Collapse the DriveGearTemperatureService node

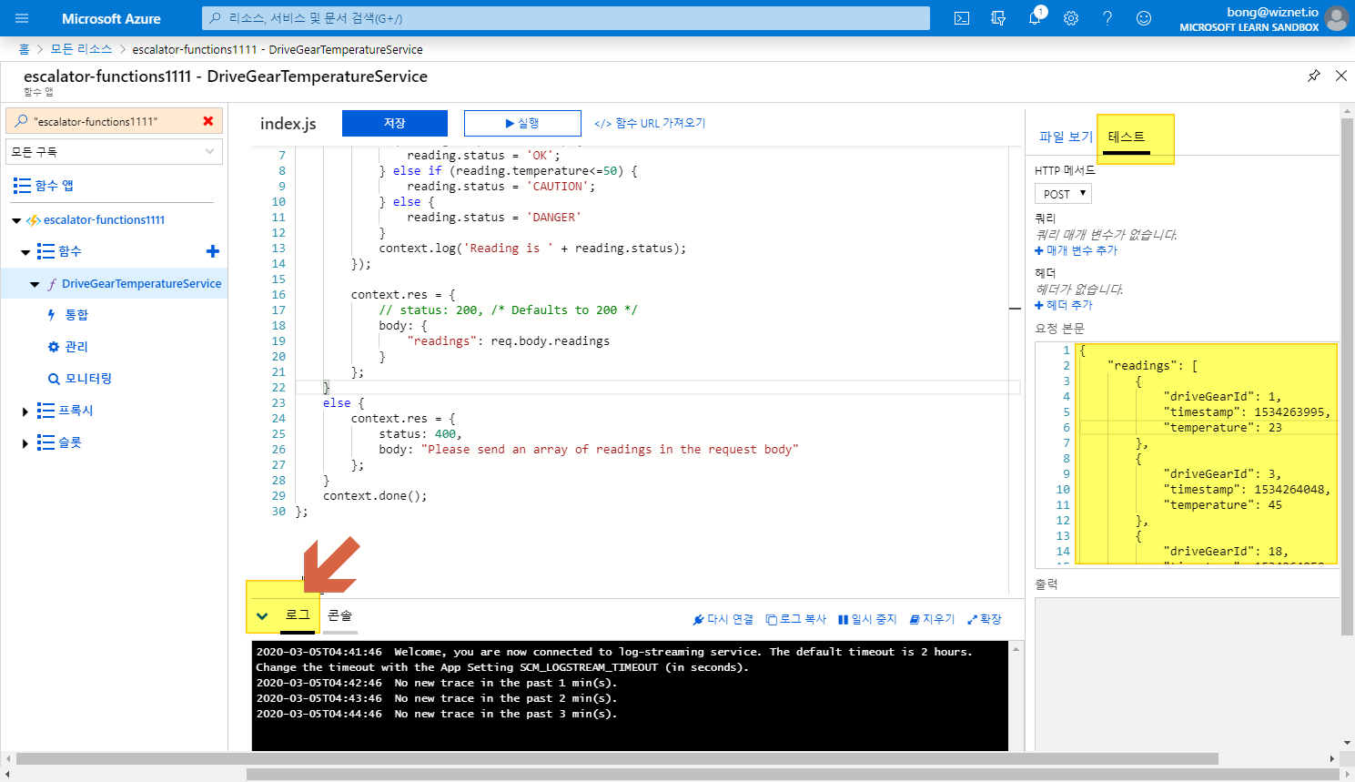[x=35, y=284]
